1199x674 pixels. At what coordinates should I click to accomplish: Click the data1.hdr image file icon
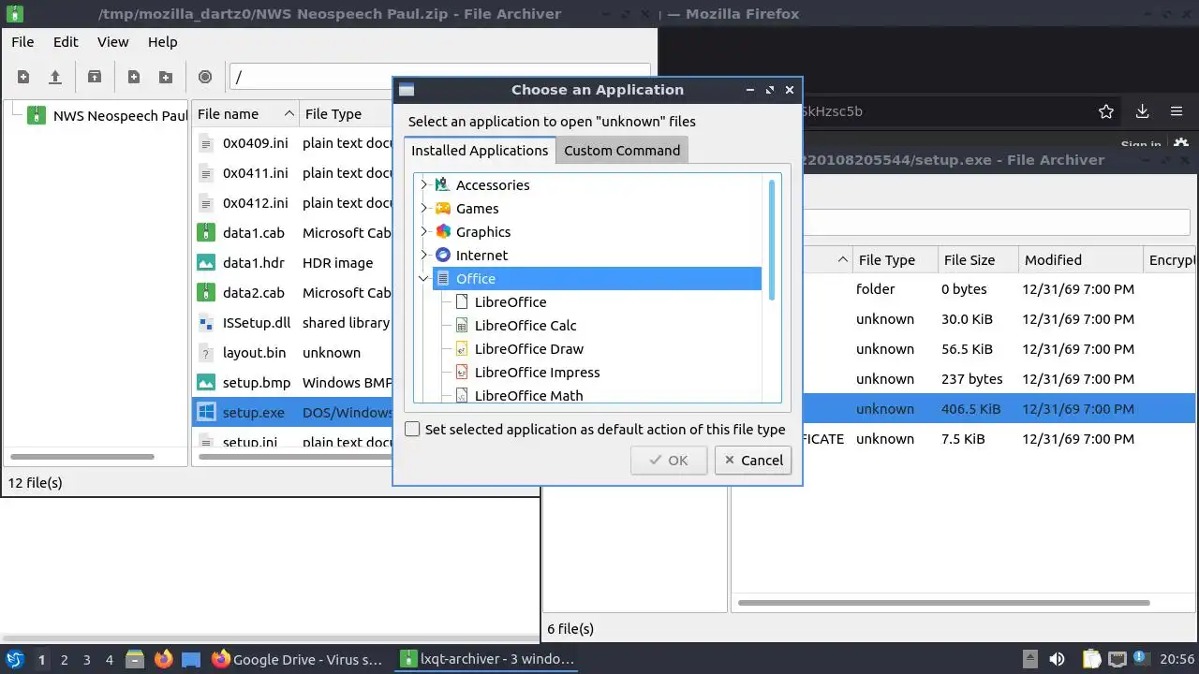pos(206,262)
